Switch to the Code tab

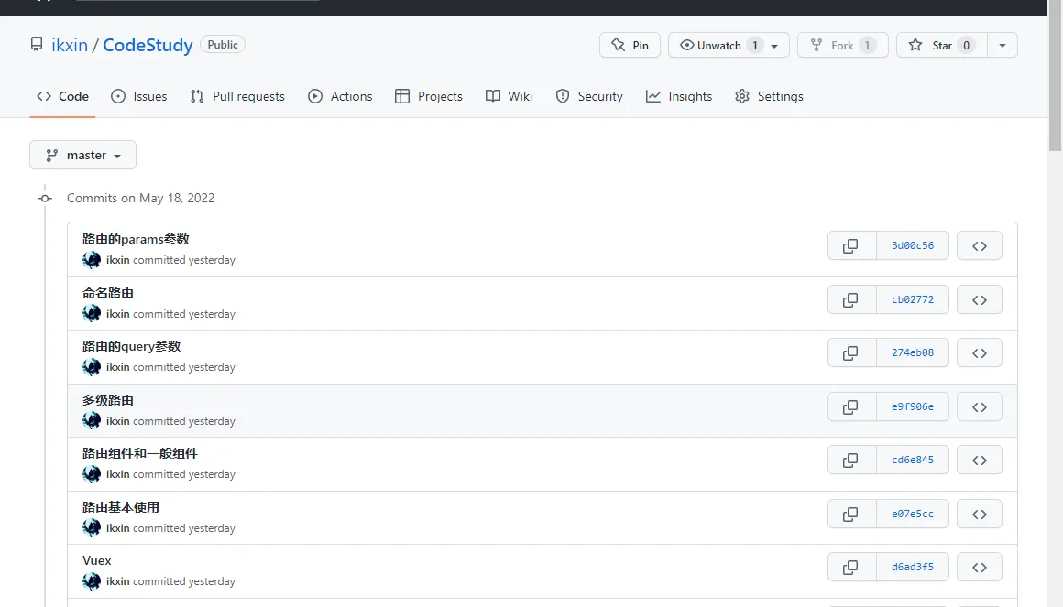click(x=62, y=96)
